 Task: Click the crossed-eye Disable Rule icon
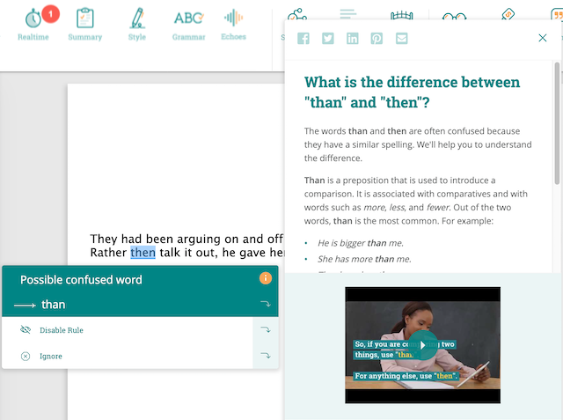(26, 329)
